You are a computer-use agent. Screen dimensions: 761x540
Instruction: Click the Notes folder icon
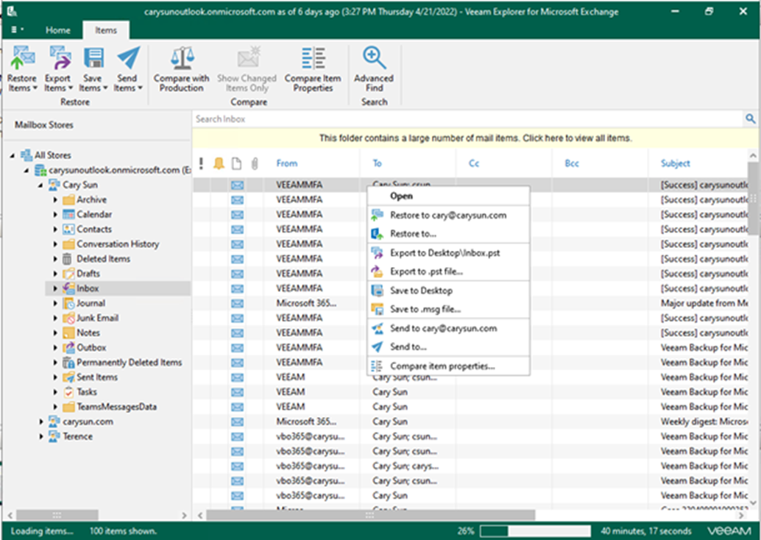pos(68,333)
